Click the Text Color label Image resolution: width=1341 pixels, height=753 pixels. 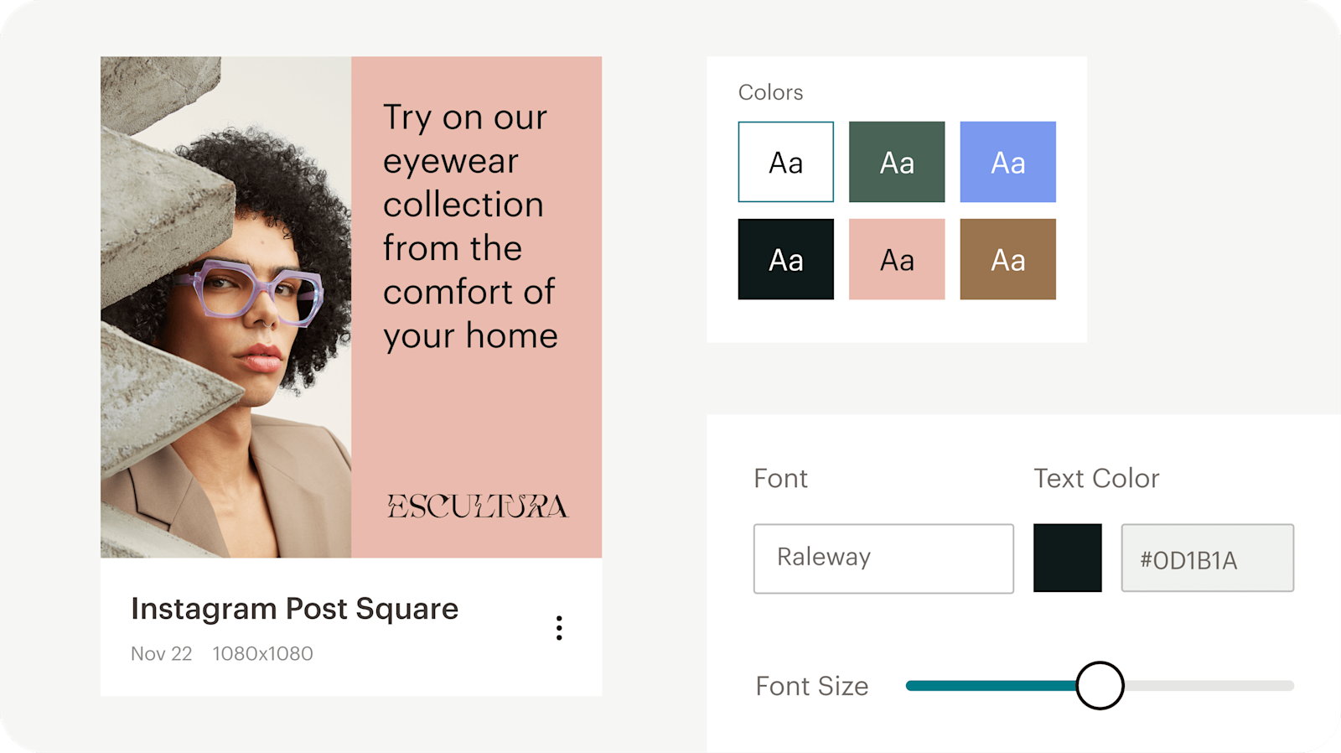click(x=1096, y=479)
